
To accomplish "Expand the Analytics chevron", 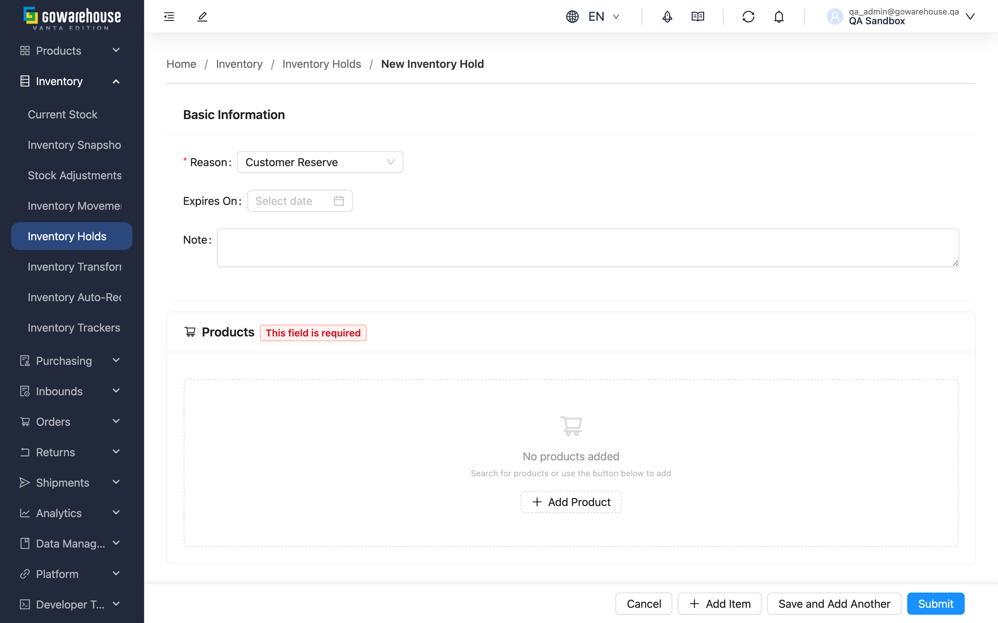I will coord(116,513).
